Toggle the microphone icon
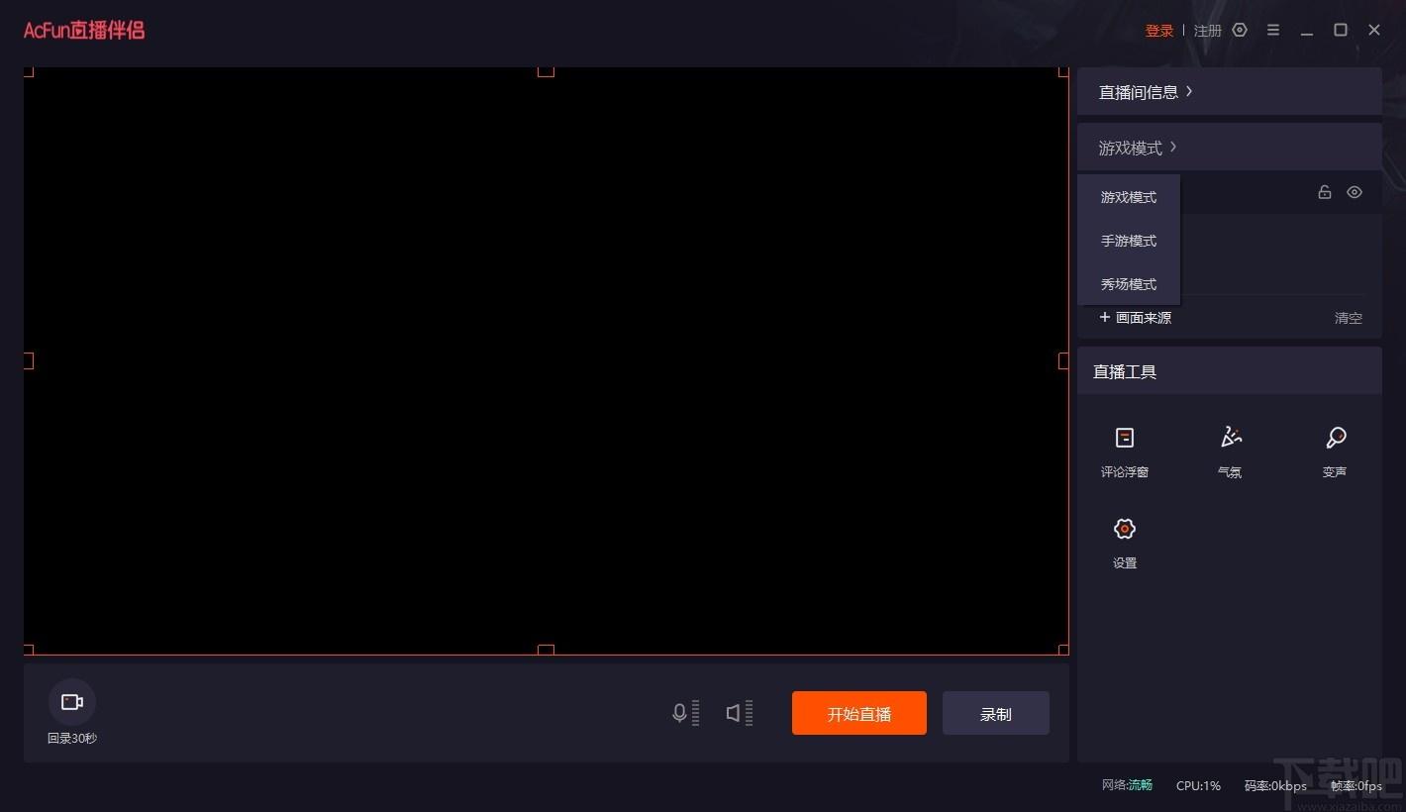This screenshot has height=812, width=1406. 679,713
